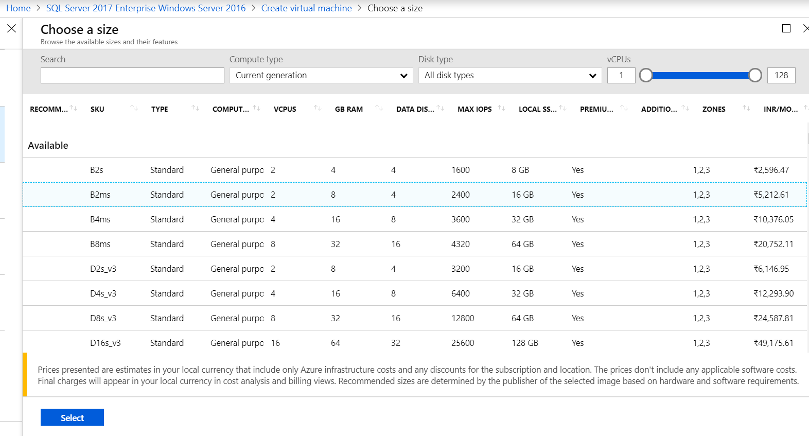Image resolution: width=809 pixels, height=436 pixels.
Task: Open the Compute type dropdown
Action: [x=321, y=76]
